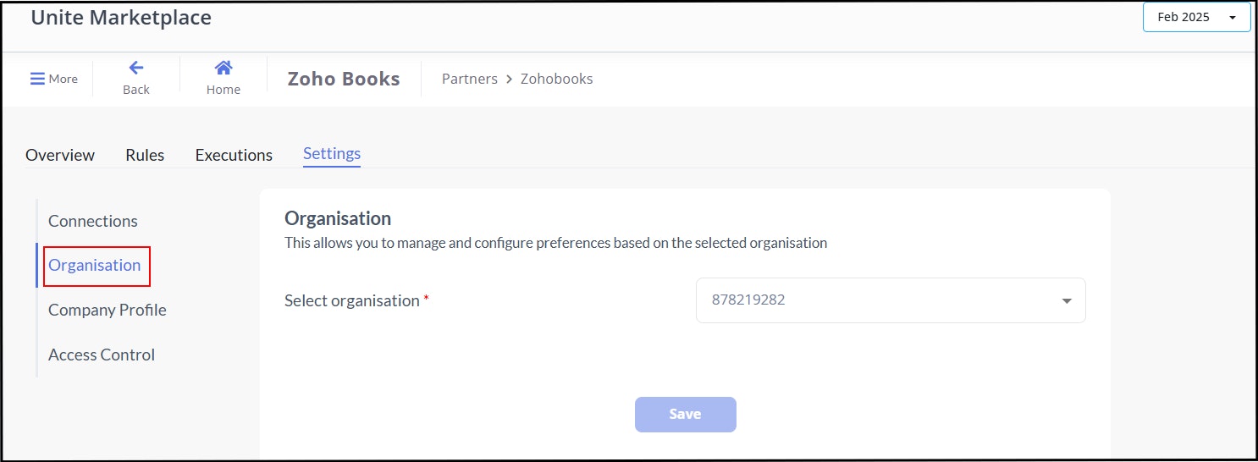Open the hamburger More menu icon

[37, 79]
